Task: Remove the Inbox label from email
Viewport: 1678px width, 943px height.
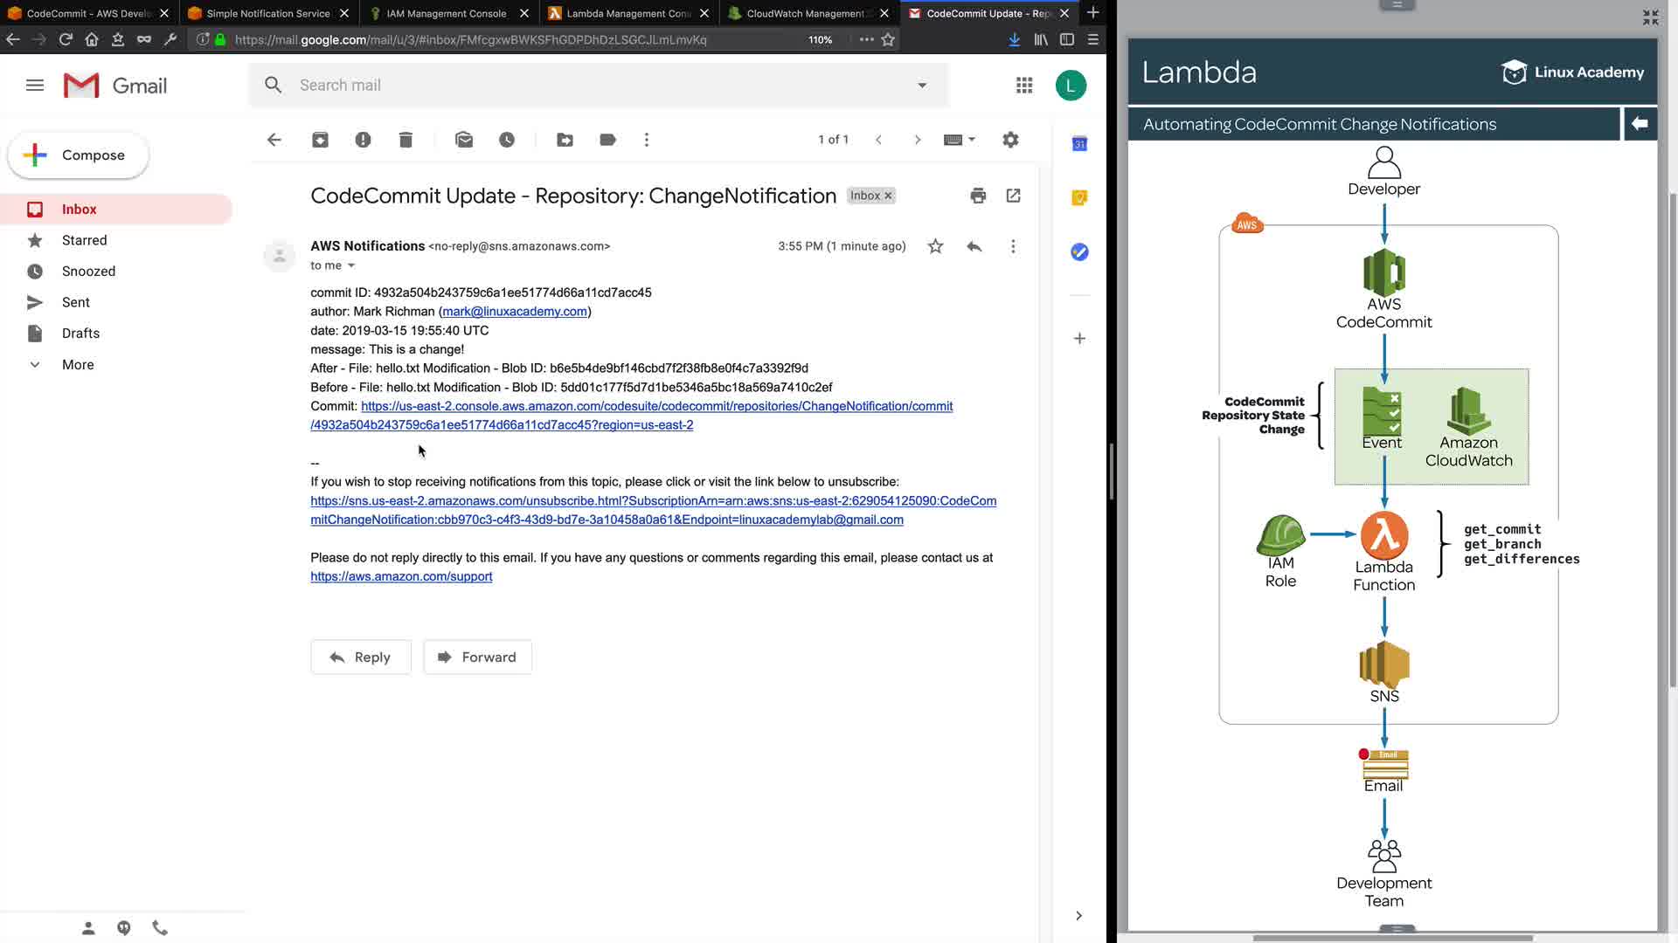Action: (888, 196)
